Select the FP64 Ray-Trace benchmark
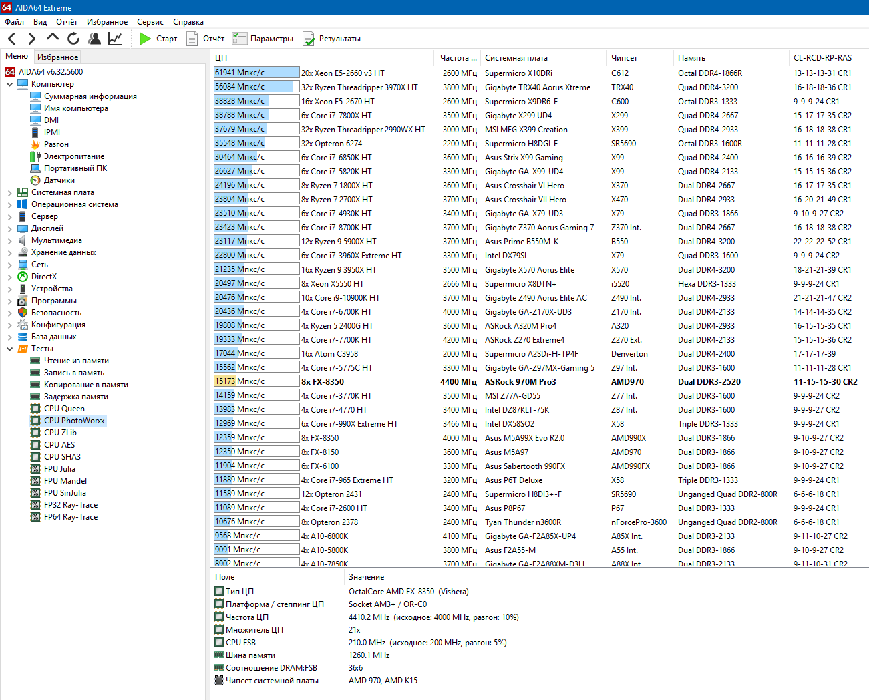 click(64, 517)
